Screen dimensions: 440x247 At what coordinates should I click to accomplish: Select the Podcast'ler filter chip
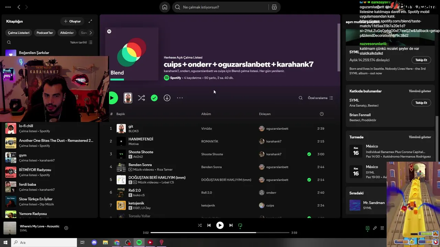pos(45,33)
